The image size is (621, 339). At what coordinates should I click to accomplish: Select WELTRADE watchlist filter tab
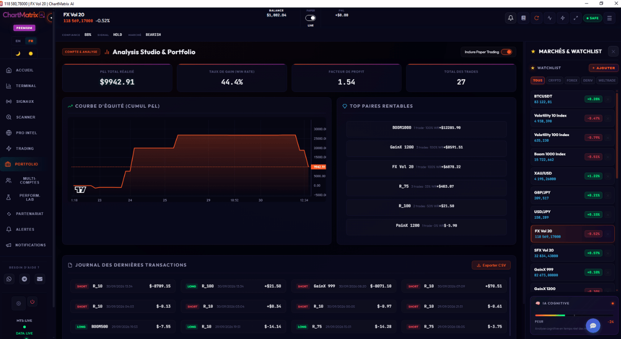pyautogui.click(x=607, y=80)
